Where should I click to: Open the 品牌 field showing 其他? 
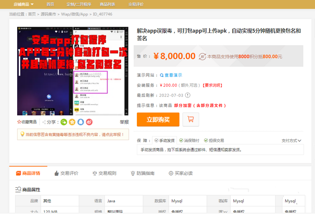pos(59,201)
